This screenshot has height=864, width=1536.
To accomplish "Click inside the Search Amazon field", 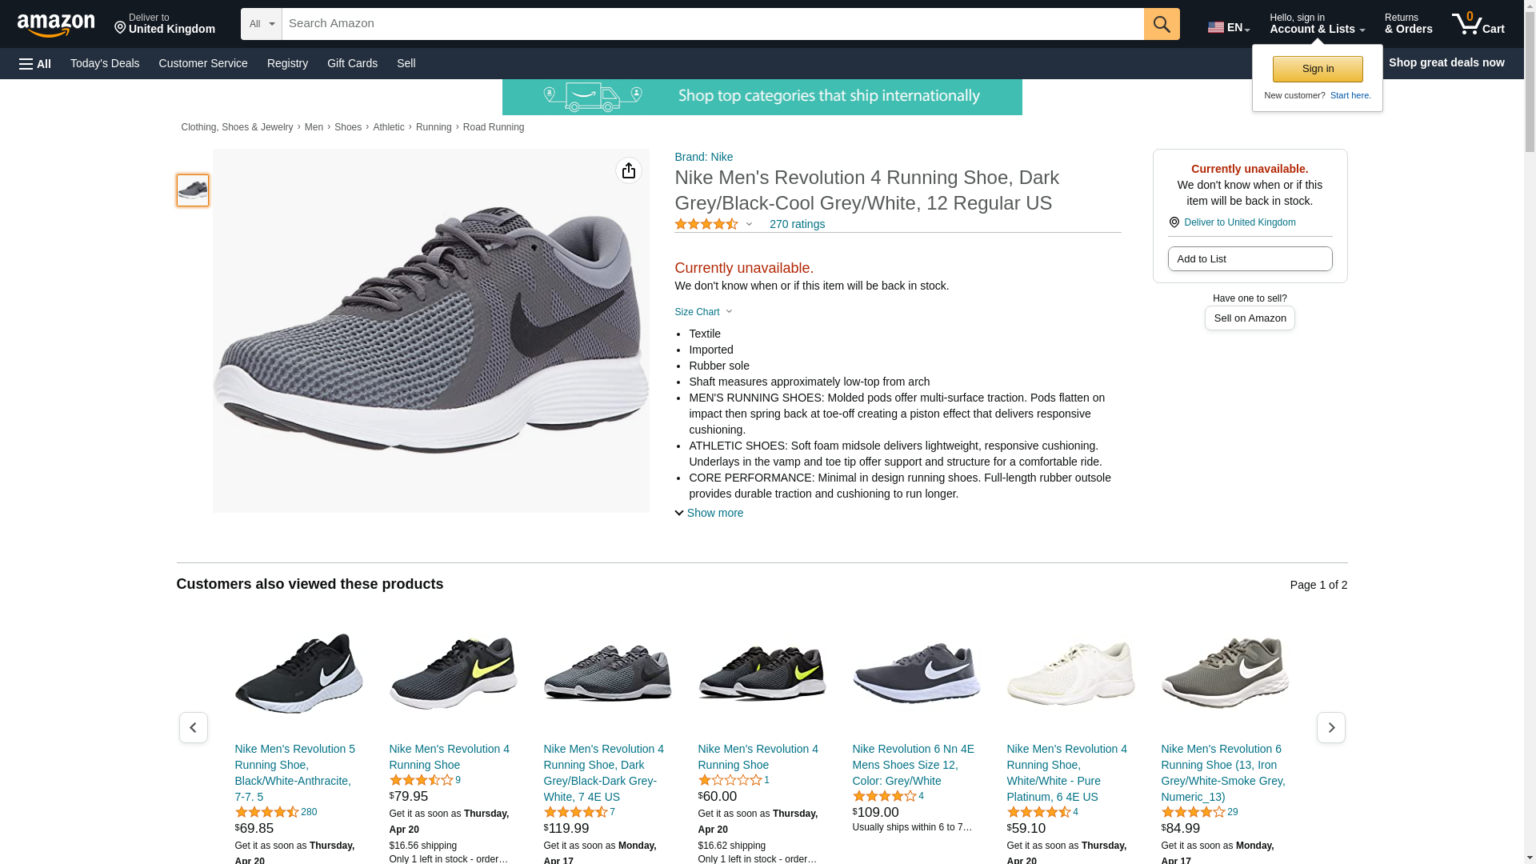I will point(712,24).
